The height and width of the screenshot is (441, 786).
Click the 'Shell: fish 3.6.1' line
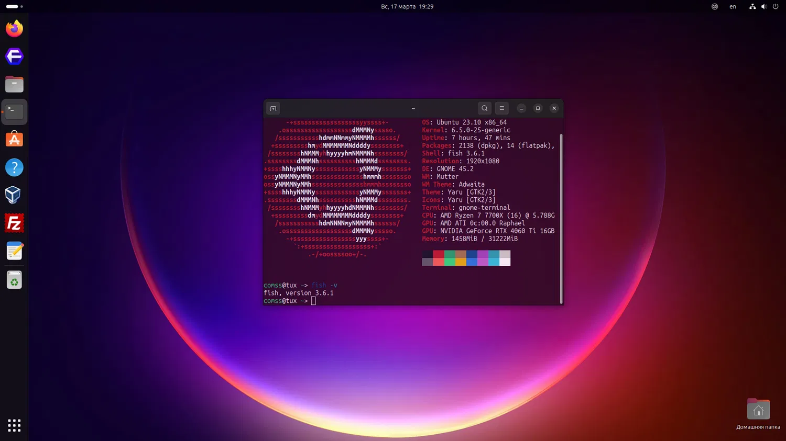point(453,153)
